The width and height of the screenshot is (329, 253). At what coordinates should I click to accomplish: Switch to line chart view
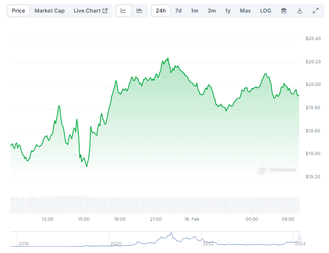click(123, 11)
